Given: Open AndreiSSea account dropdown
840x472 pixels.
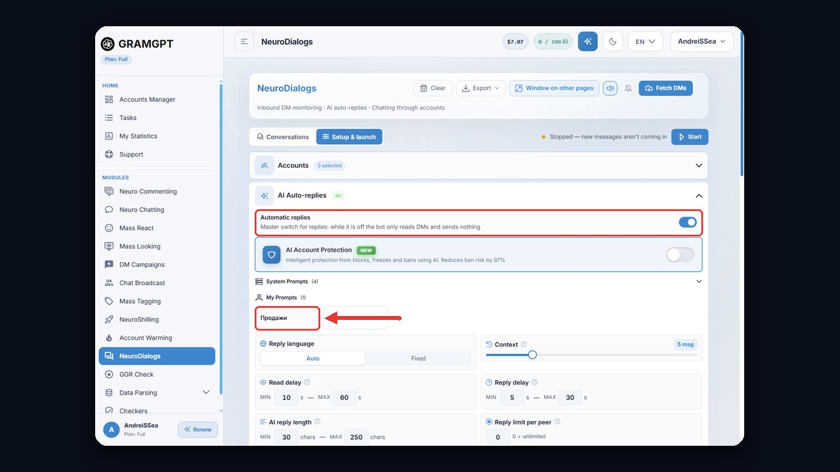Looking at the screenshot, I should [x=702, y=41].
